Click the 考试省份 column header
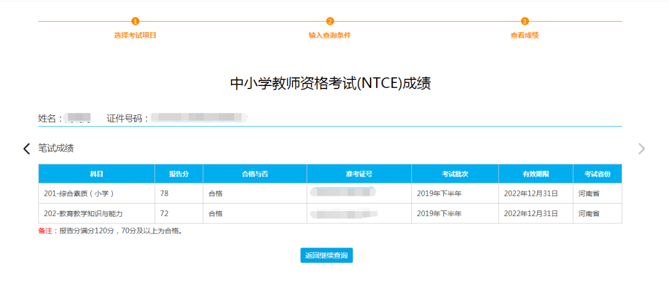This screenshot has width=669, height=294. [x=597, y=174]
